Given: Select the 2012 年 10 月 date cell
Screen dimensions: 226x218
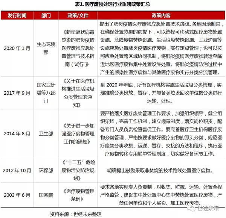Looking at the screenshot, I should (x=17, y=171).
